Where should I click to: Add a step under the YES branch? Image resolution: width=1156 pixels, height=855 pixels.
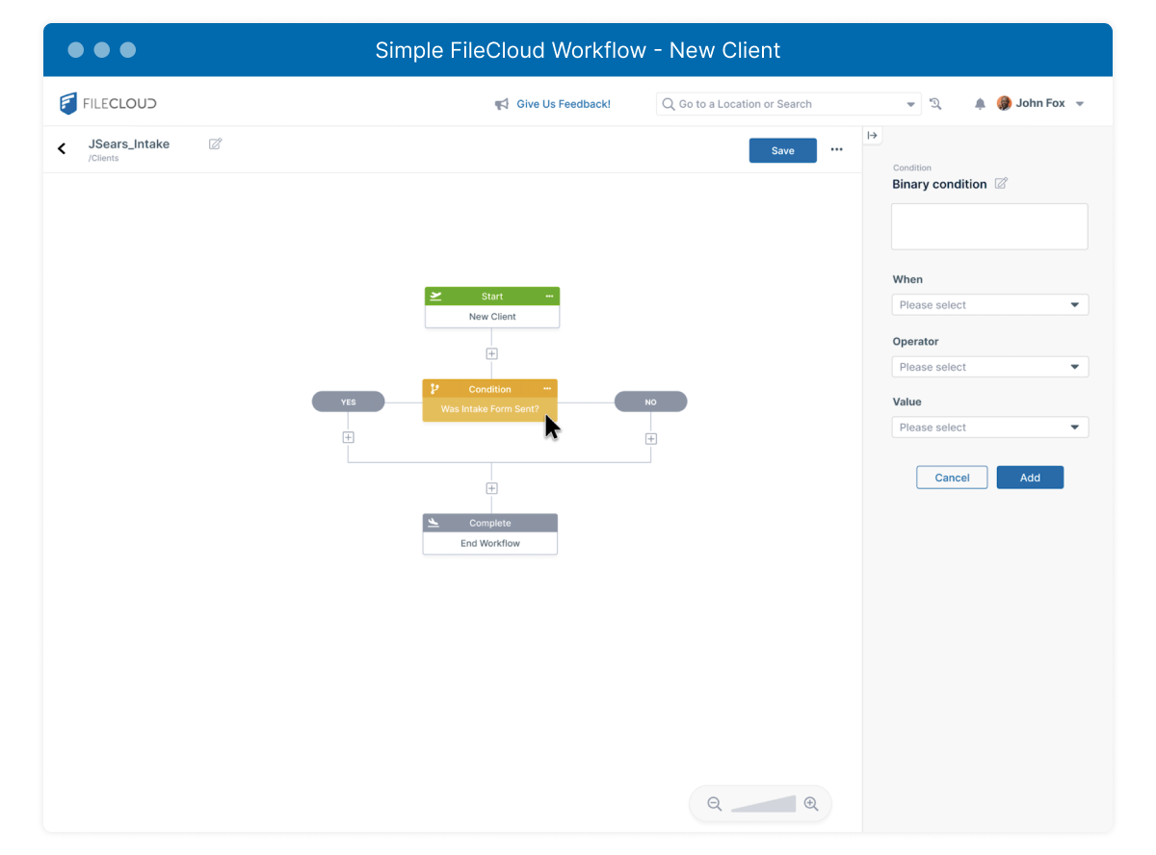(348, 438)
